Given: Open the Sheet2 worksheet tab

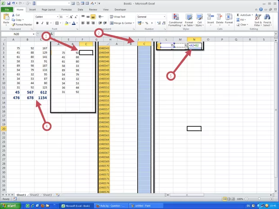Looking at the screenshot, I should tap(34, 195).
